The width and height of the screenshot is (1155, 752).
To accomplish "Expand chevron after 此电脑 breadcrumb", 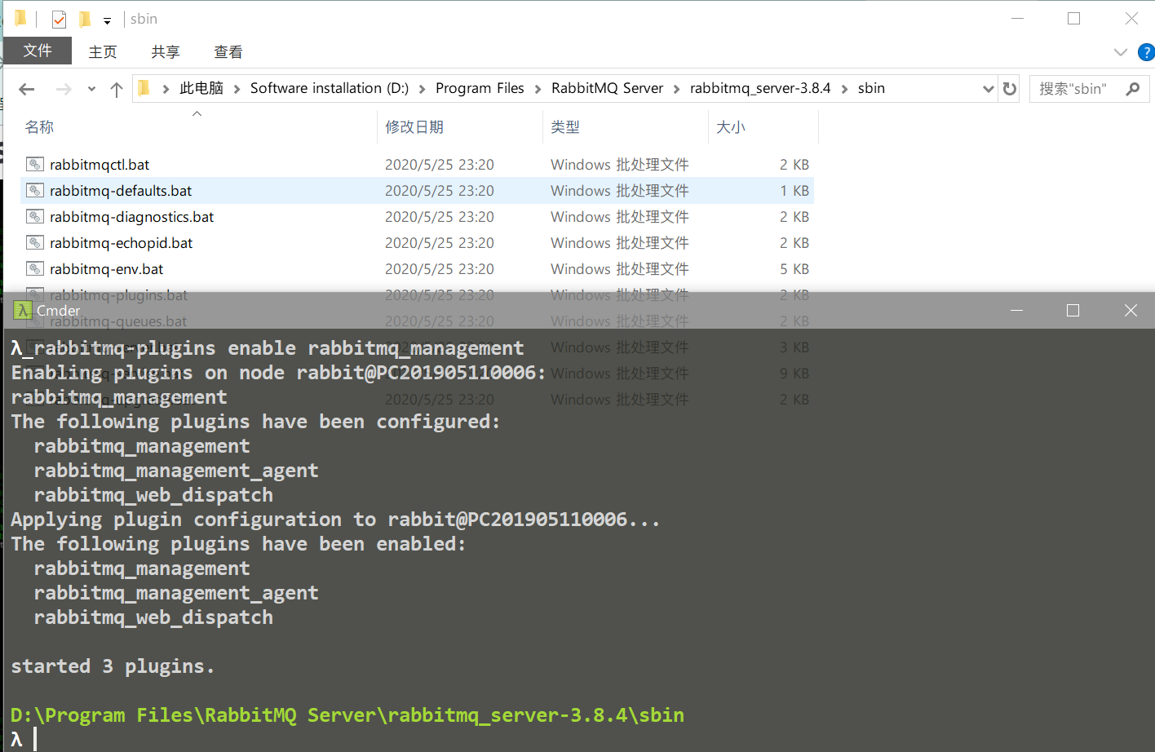I will (x=237, y=89).
